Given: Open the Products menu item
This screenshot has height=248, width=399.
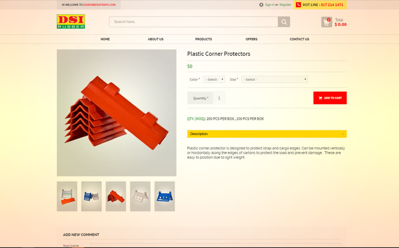Looking at the screenshot, I should pos(203,39).
